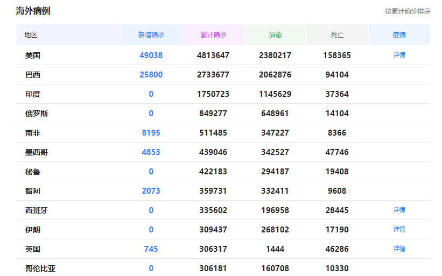Image resolution: width=442 pixels, height=276 pixels.
Task: Open 详情 link for 美国 row
Action: (399, 55)
